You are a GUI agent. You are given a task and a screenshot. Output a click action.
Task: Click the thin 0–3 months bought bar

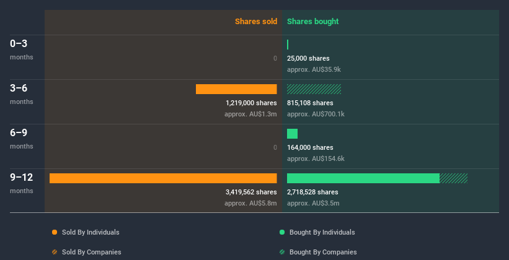pyautogui.click(x=288, y=45)
